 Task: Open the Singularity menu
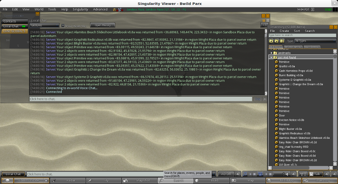(80, 9)
